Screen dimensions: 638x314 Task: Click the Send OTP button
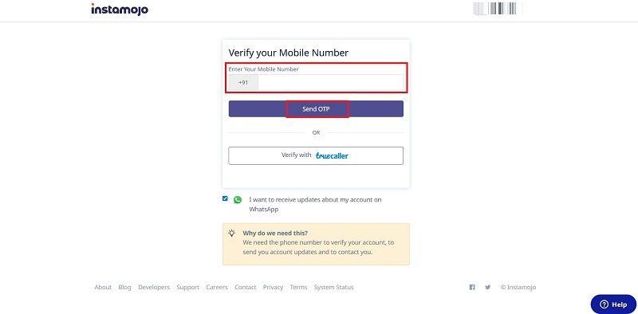[316, 109]
